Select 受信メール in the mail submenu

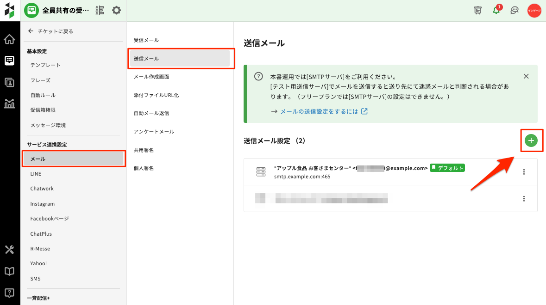146,40
